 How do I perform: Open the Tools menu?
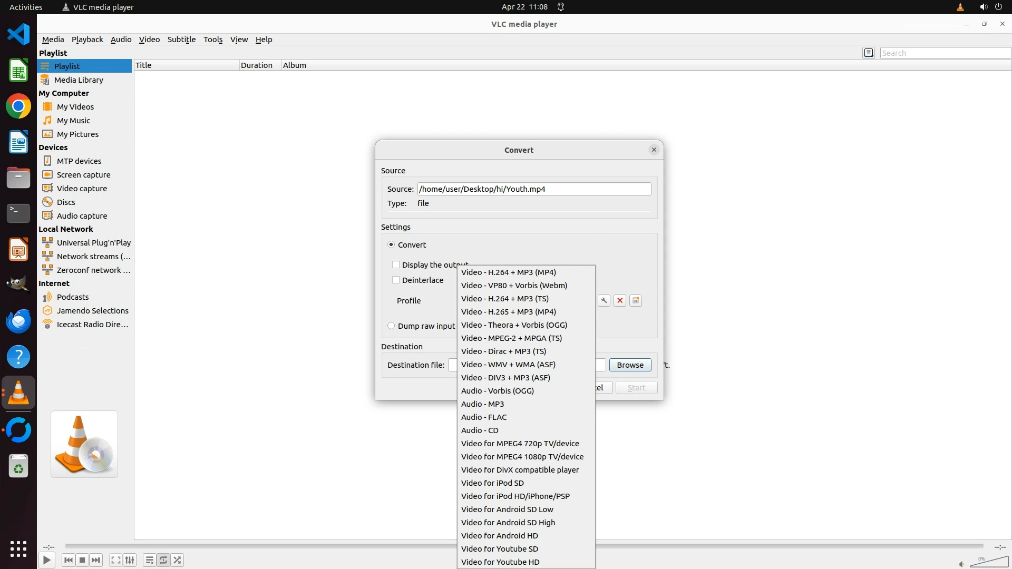213,40
